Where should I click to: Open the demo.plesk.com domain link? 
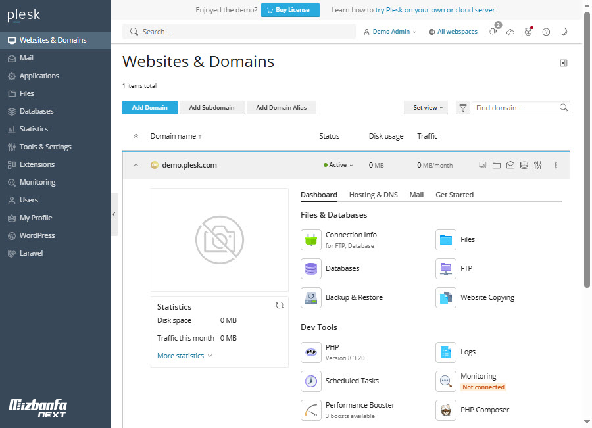click(189, 165)
